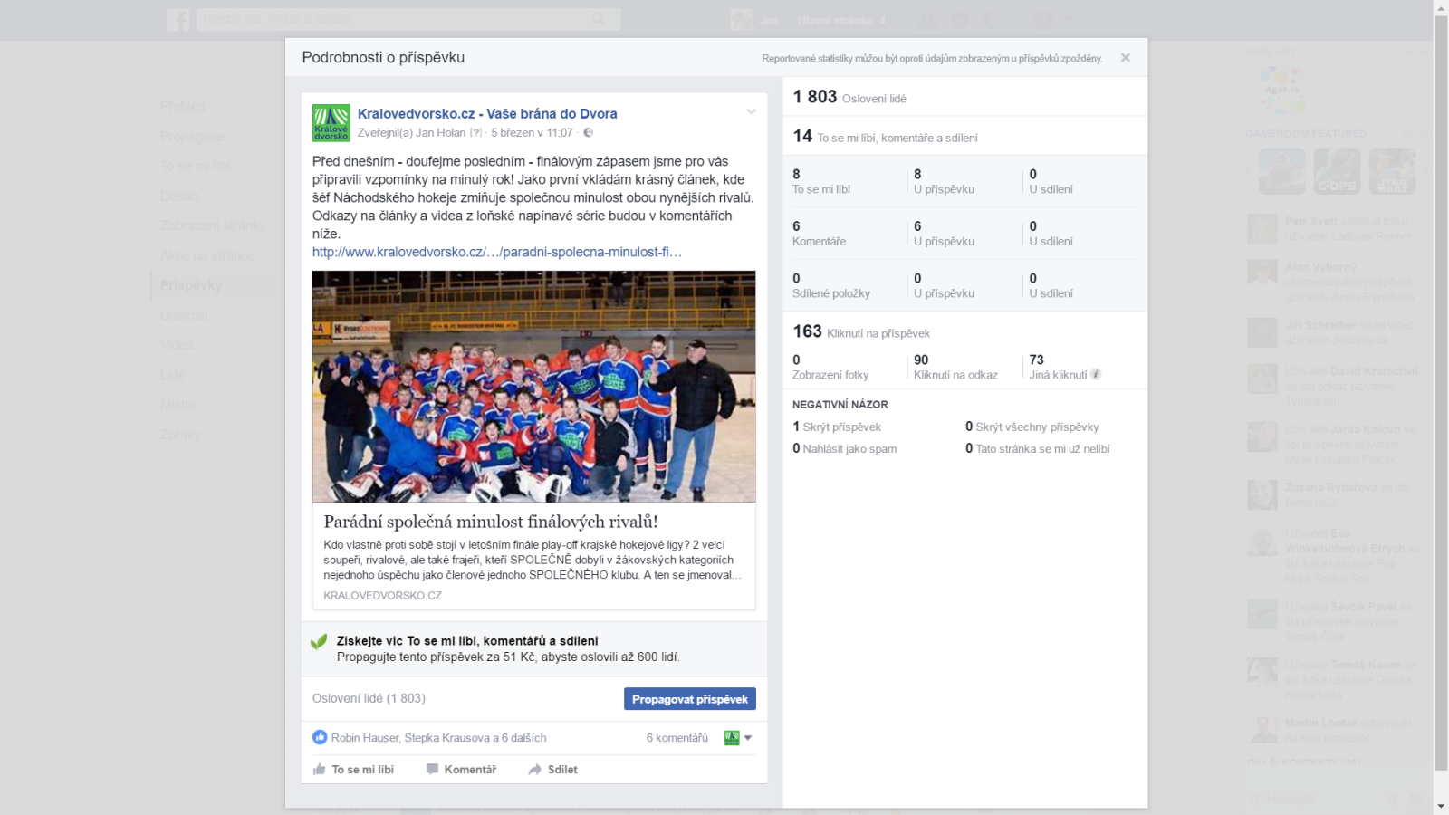Screen dimensions: 1449x815
Task: Open the messages icon in top bar
Action: click(960, 20)
